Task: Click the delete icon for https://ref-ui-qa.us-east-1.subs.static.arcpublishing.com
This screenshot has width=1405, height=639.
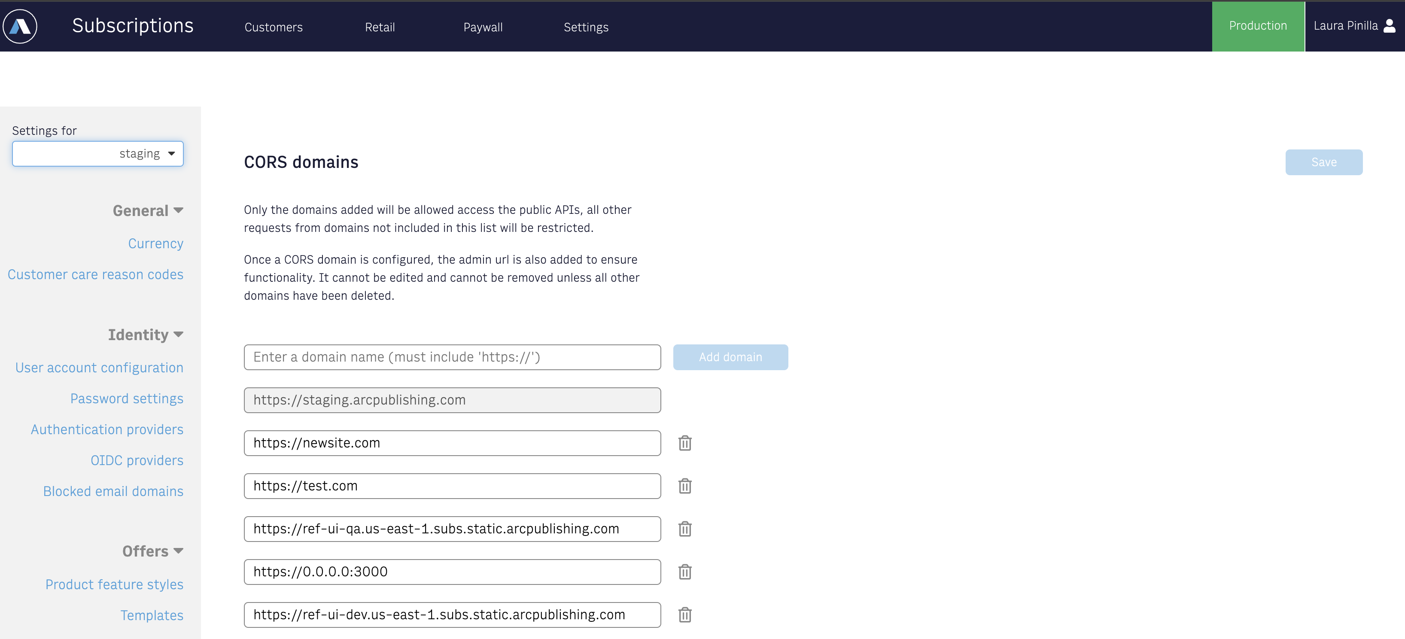Action: (685, 529)
